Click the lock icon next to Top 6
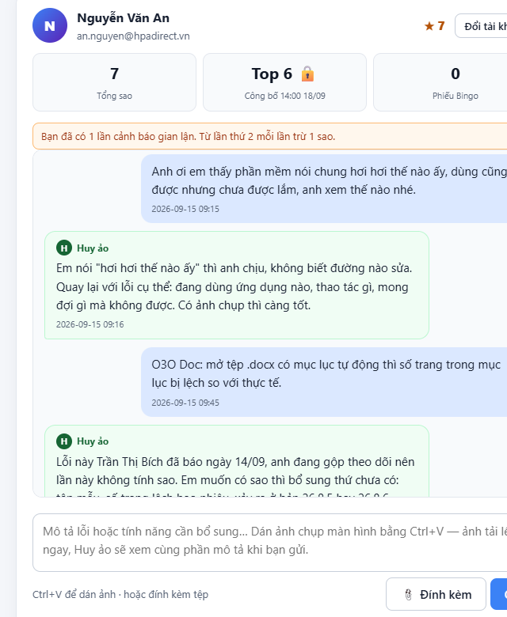The width and height of the screenshot is (507, 617). click(307, 74)
